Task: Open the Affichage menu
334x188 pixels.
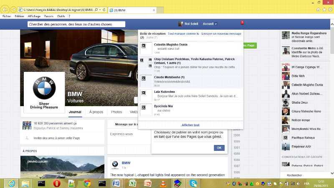Action: pos(34,16)
